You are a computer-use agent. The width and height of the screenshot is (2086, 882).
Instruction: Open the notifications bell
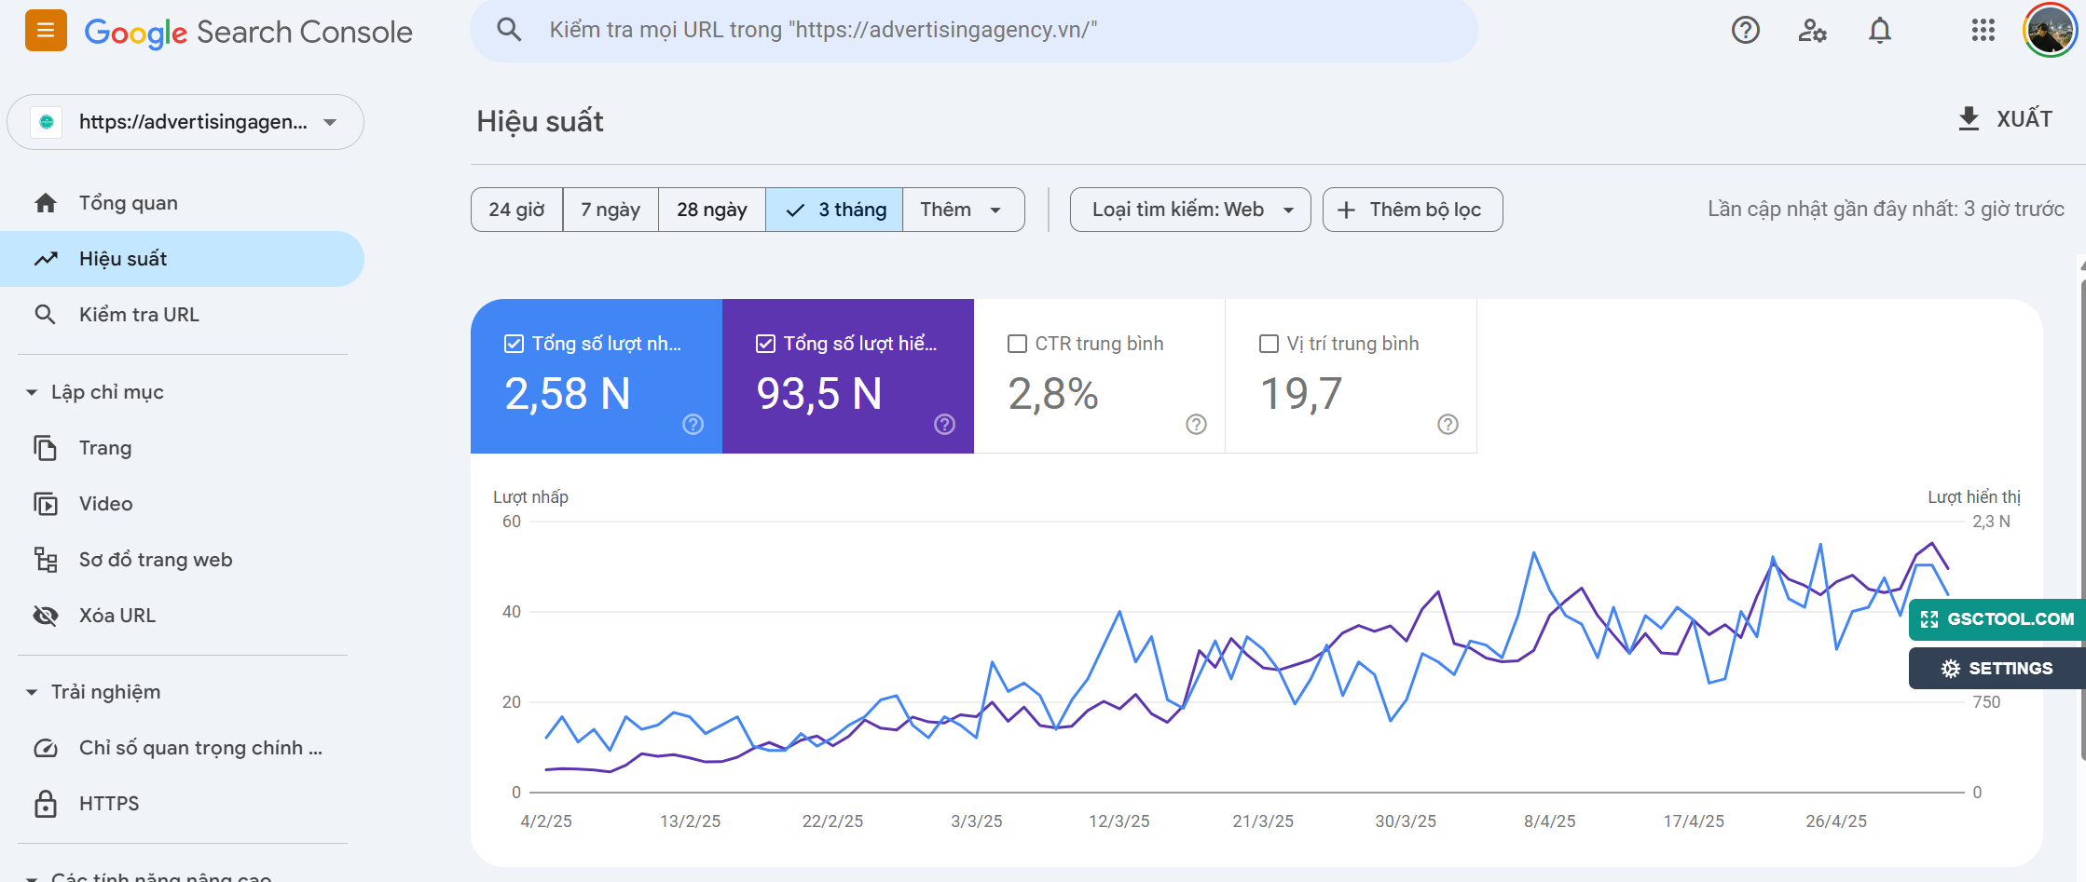tap(1879, 31)
